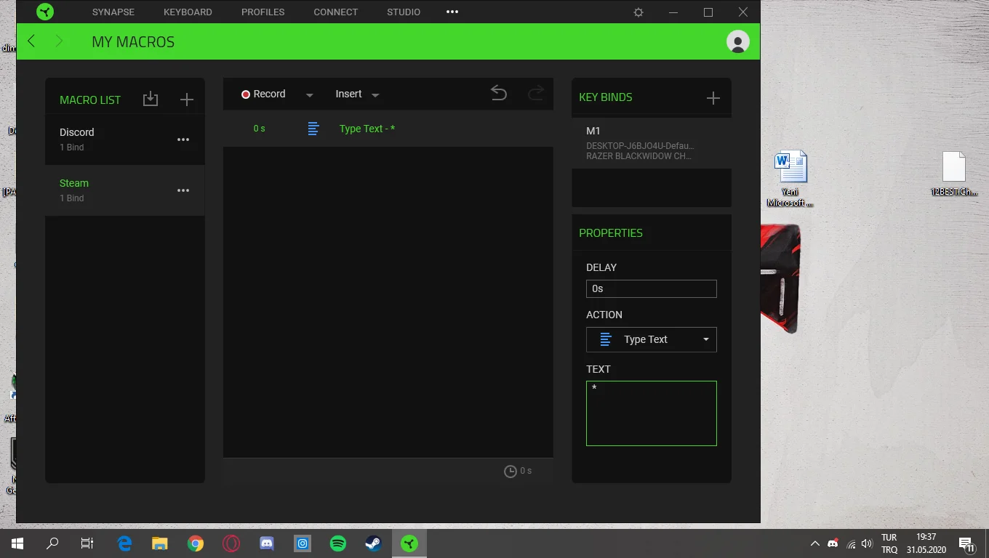Launch Spotify from the taskbar
The height and width of the screenshot is (558, 989).
click(x=338, y=543)
